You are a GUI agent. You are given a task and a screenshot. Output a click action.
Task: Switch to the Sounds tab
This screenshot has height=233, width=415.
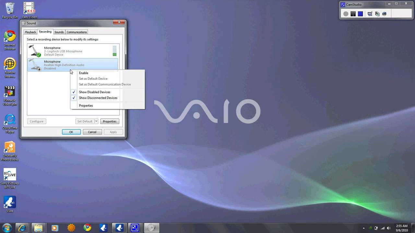pyautogui.click(x=59, y=32)
